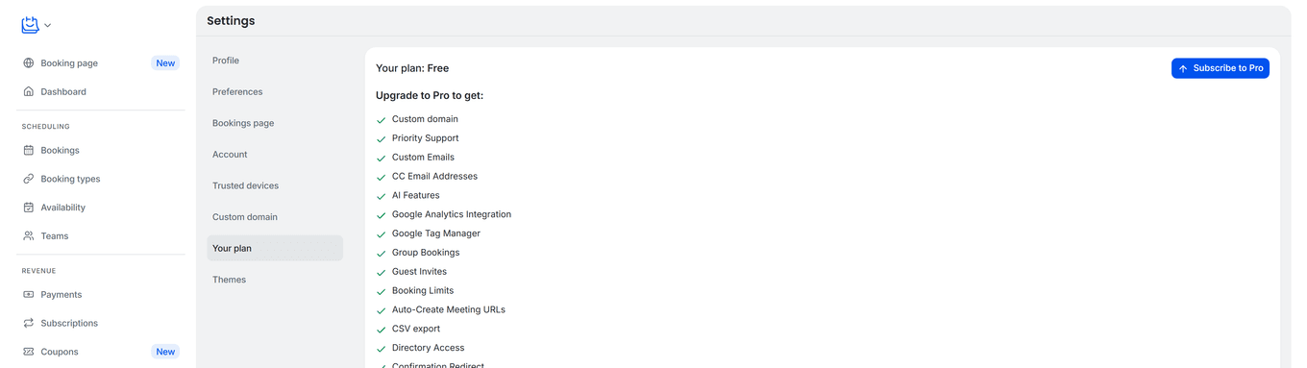
Task: Click the calendar-check icon beside Availability
Action: 29,208
